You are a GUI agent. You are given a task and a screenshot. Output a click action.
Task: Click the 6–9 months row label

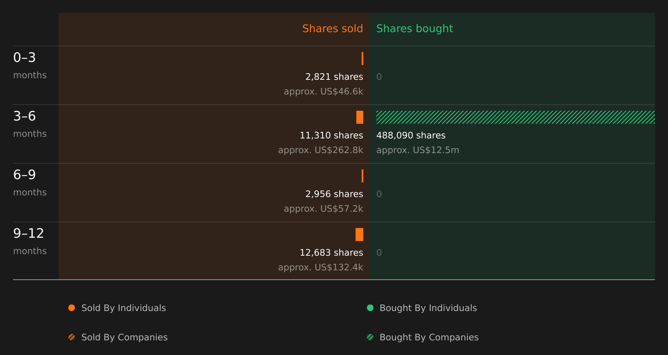[30, 182]
